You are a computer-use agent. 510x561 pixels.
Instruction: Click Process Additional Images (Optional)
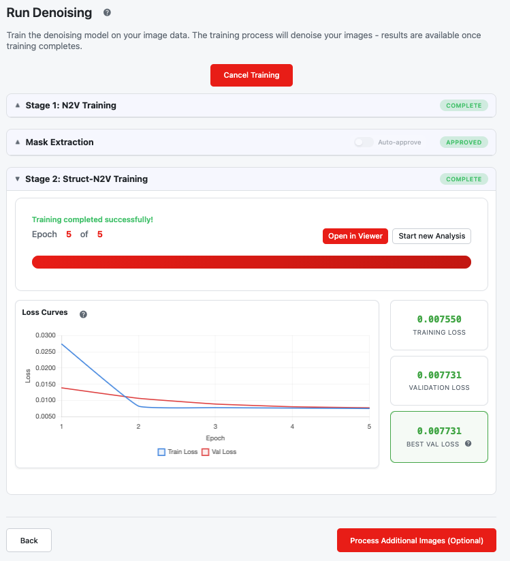pos(417,541)
